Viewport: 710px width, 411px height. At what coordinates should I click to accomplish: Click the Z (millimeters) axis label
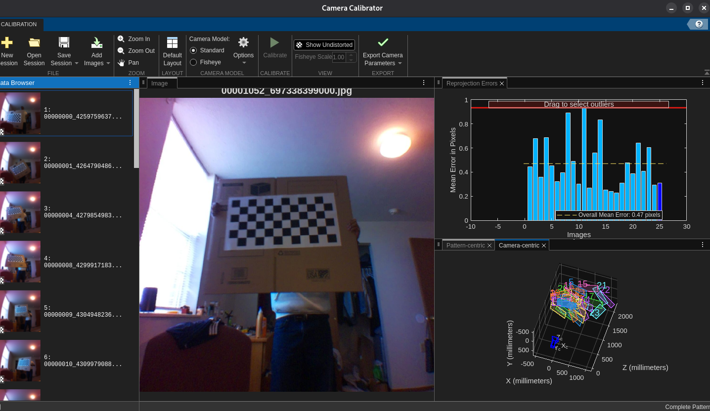tap(645, 368)
